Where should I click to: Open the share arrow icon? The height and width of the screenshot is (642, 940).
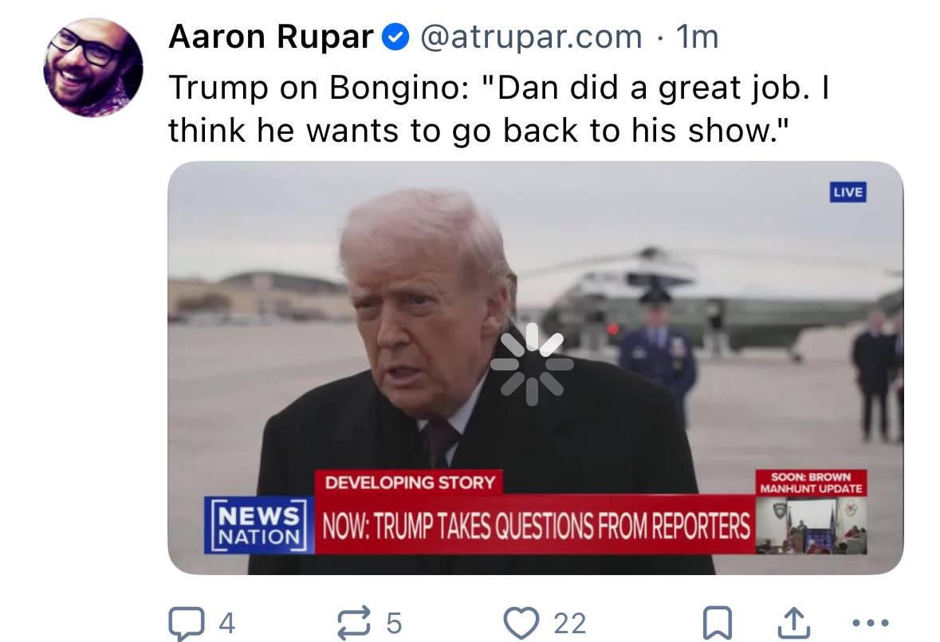click(794, 623)
